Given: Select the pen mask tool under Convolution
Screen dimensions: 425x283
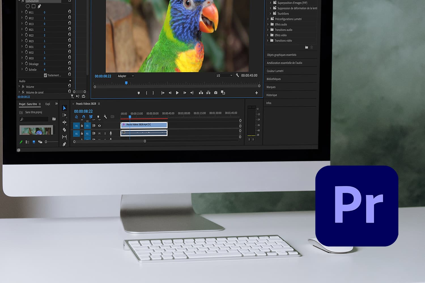Looking at the screenshot, I should [x=39, y=6].
